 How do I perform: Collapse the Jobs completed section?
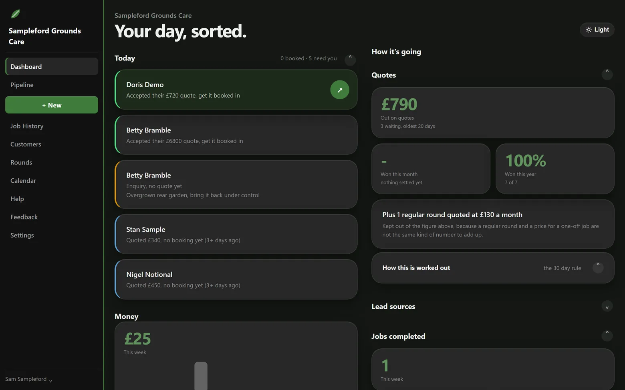point(607,335)
